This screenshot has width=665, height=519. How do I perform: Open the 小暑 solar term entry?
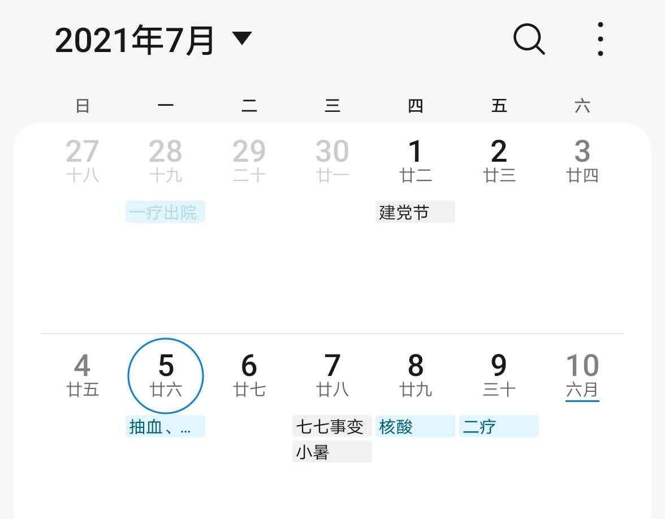(x=332, y=452)
